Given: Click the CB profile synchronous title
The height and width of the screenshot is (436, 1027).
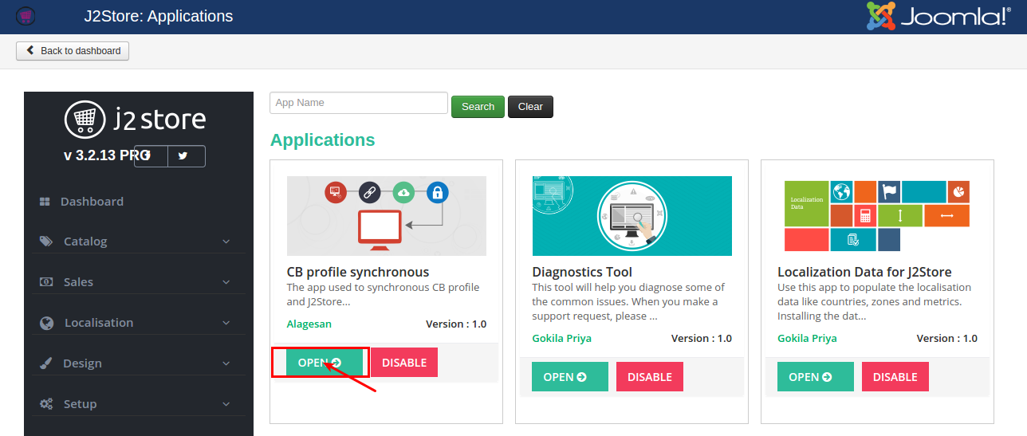Looking at the screenshot, I should pyautogui.click(x=358, y=272).
